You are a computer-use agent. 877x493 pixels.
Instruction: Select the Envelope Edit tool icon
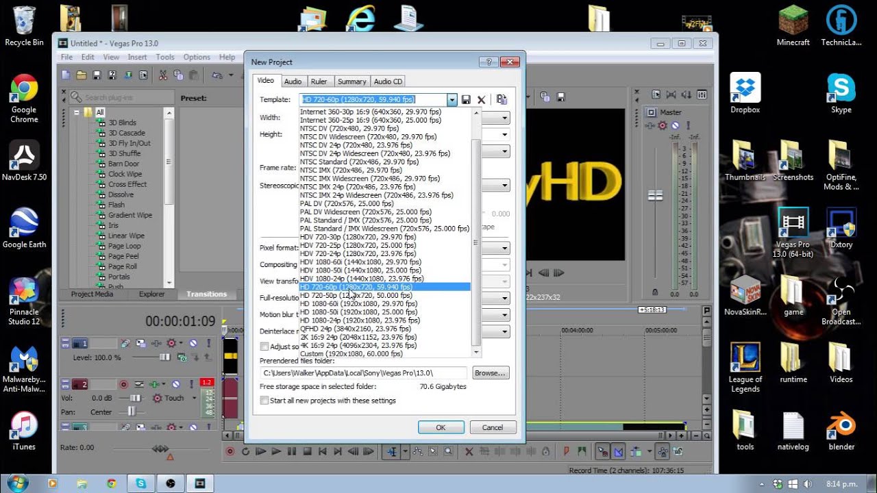417,451
